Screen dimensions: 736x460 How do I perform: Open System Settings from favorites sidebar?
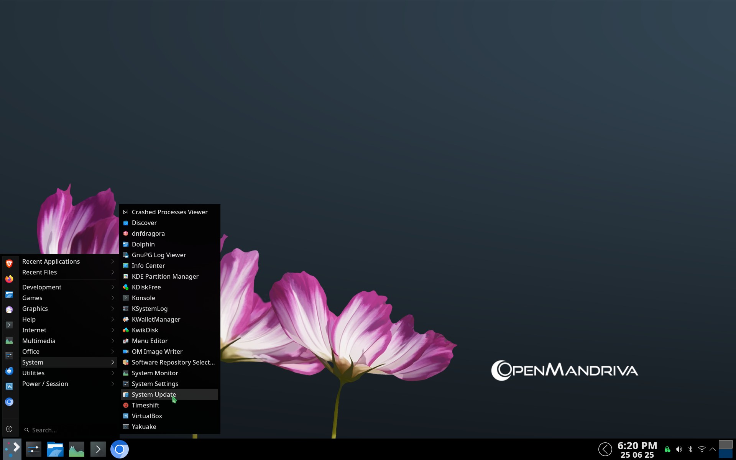click(x=9, y=356)
